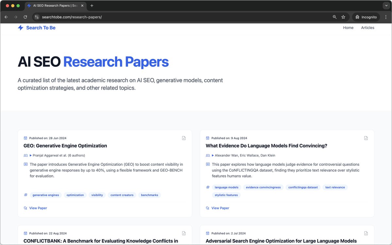392x245 pixels.
Task: Open site information icon in address bar
Action: tap(37, 17)
